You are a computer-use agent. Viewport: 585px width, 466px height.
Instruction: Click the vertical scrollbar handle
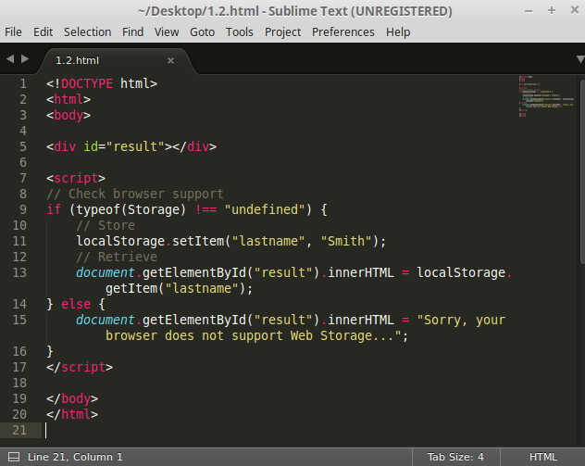pyautogui.click(x=582, y=171)
